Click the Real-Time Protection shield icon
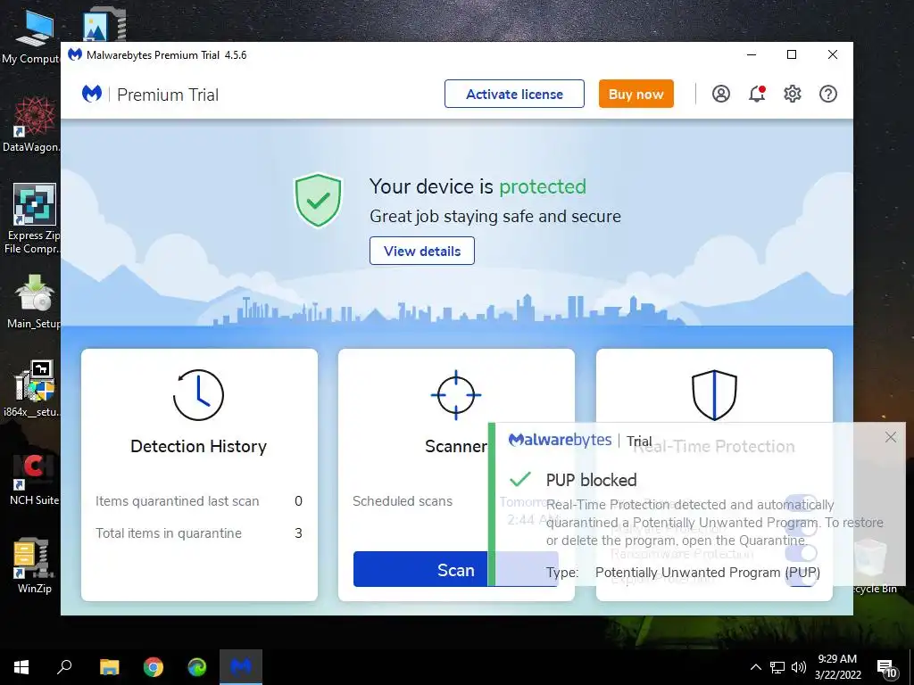The height and width of the screenshot is (685, 914). pyautogui.click(x=714, y=395)
